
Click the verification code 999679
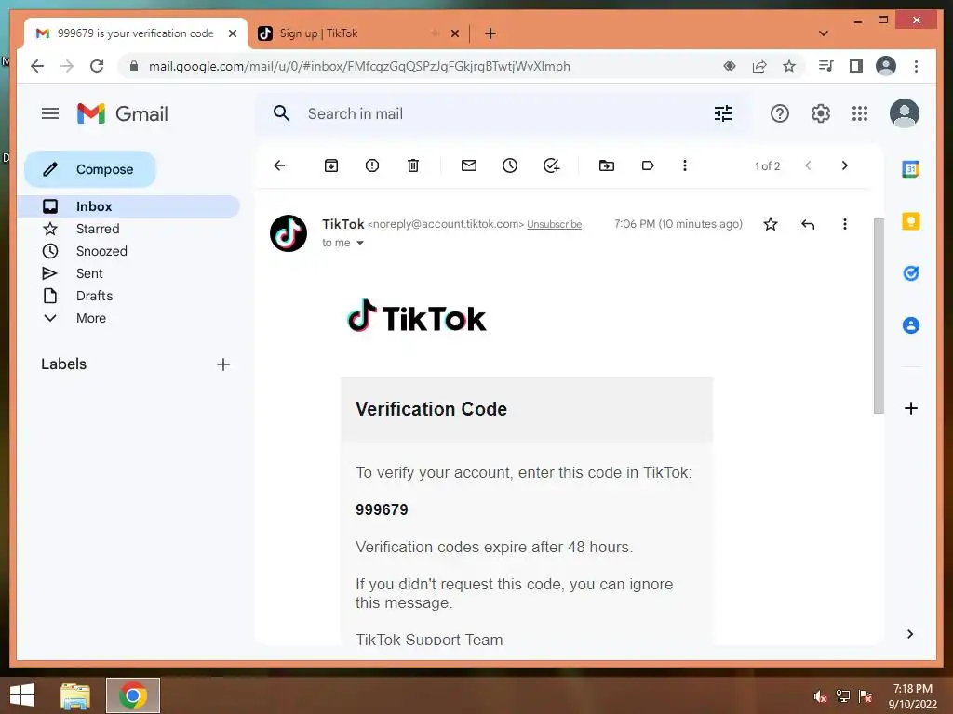[382, 510]
